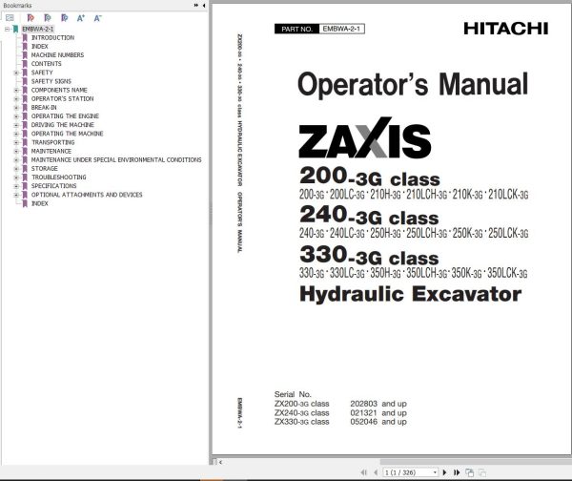Expand the BREAK-IN bookmark
572x481 pixels.
pyautogui.click(x=16, y=108)
